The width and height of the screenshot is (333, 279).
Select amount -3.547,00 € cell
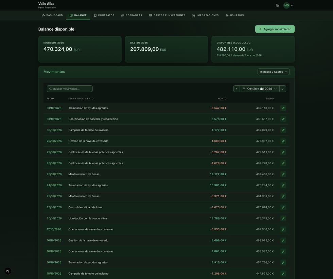(218, 108)
